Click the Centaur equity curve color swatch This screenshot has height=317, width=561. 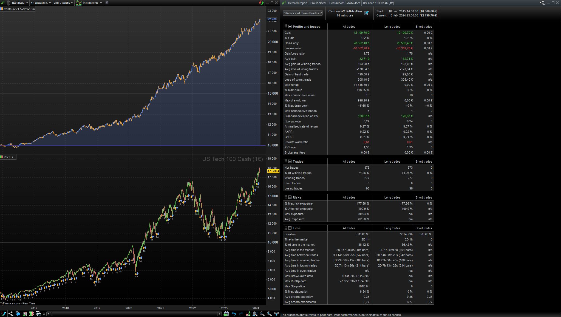[1, 9]
